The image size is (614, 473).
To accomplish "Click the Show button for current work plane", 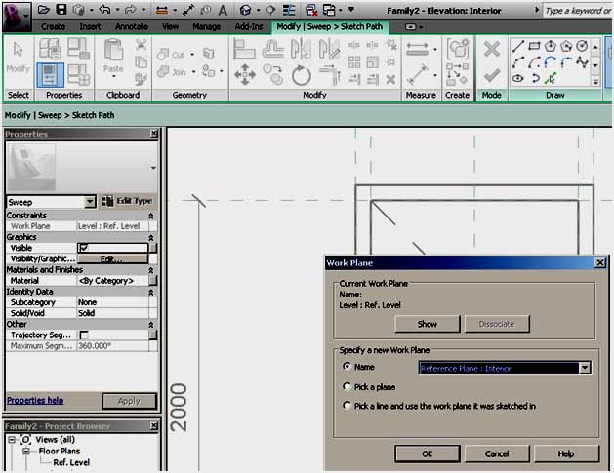I will pyautogui.click(x=428, y=324).
